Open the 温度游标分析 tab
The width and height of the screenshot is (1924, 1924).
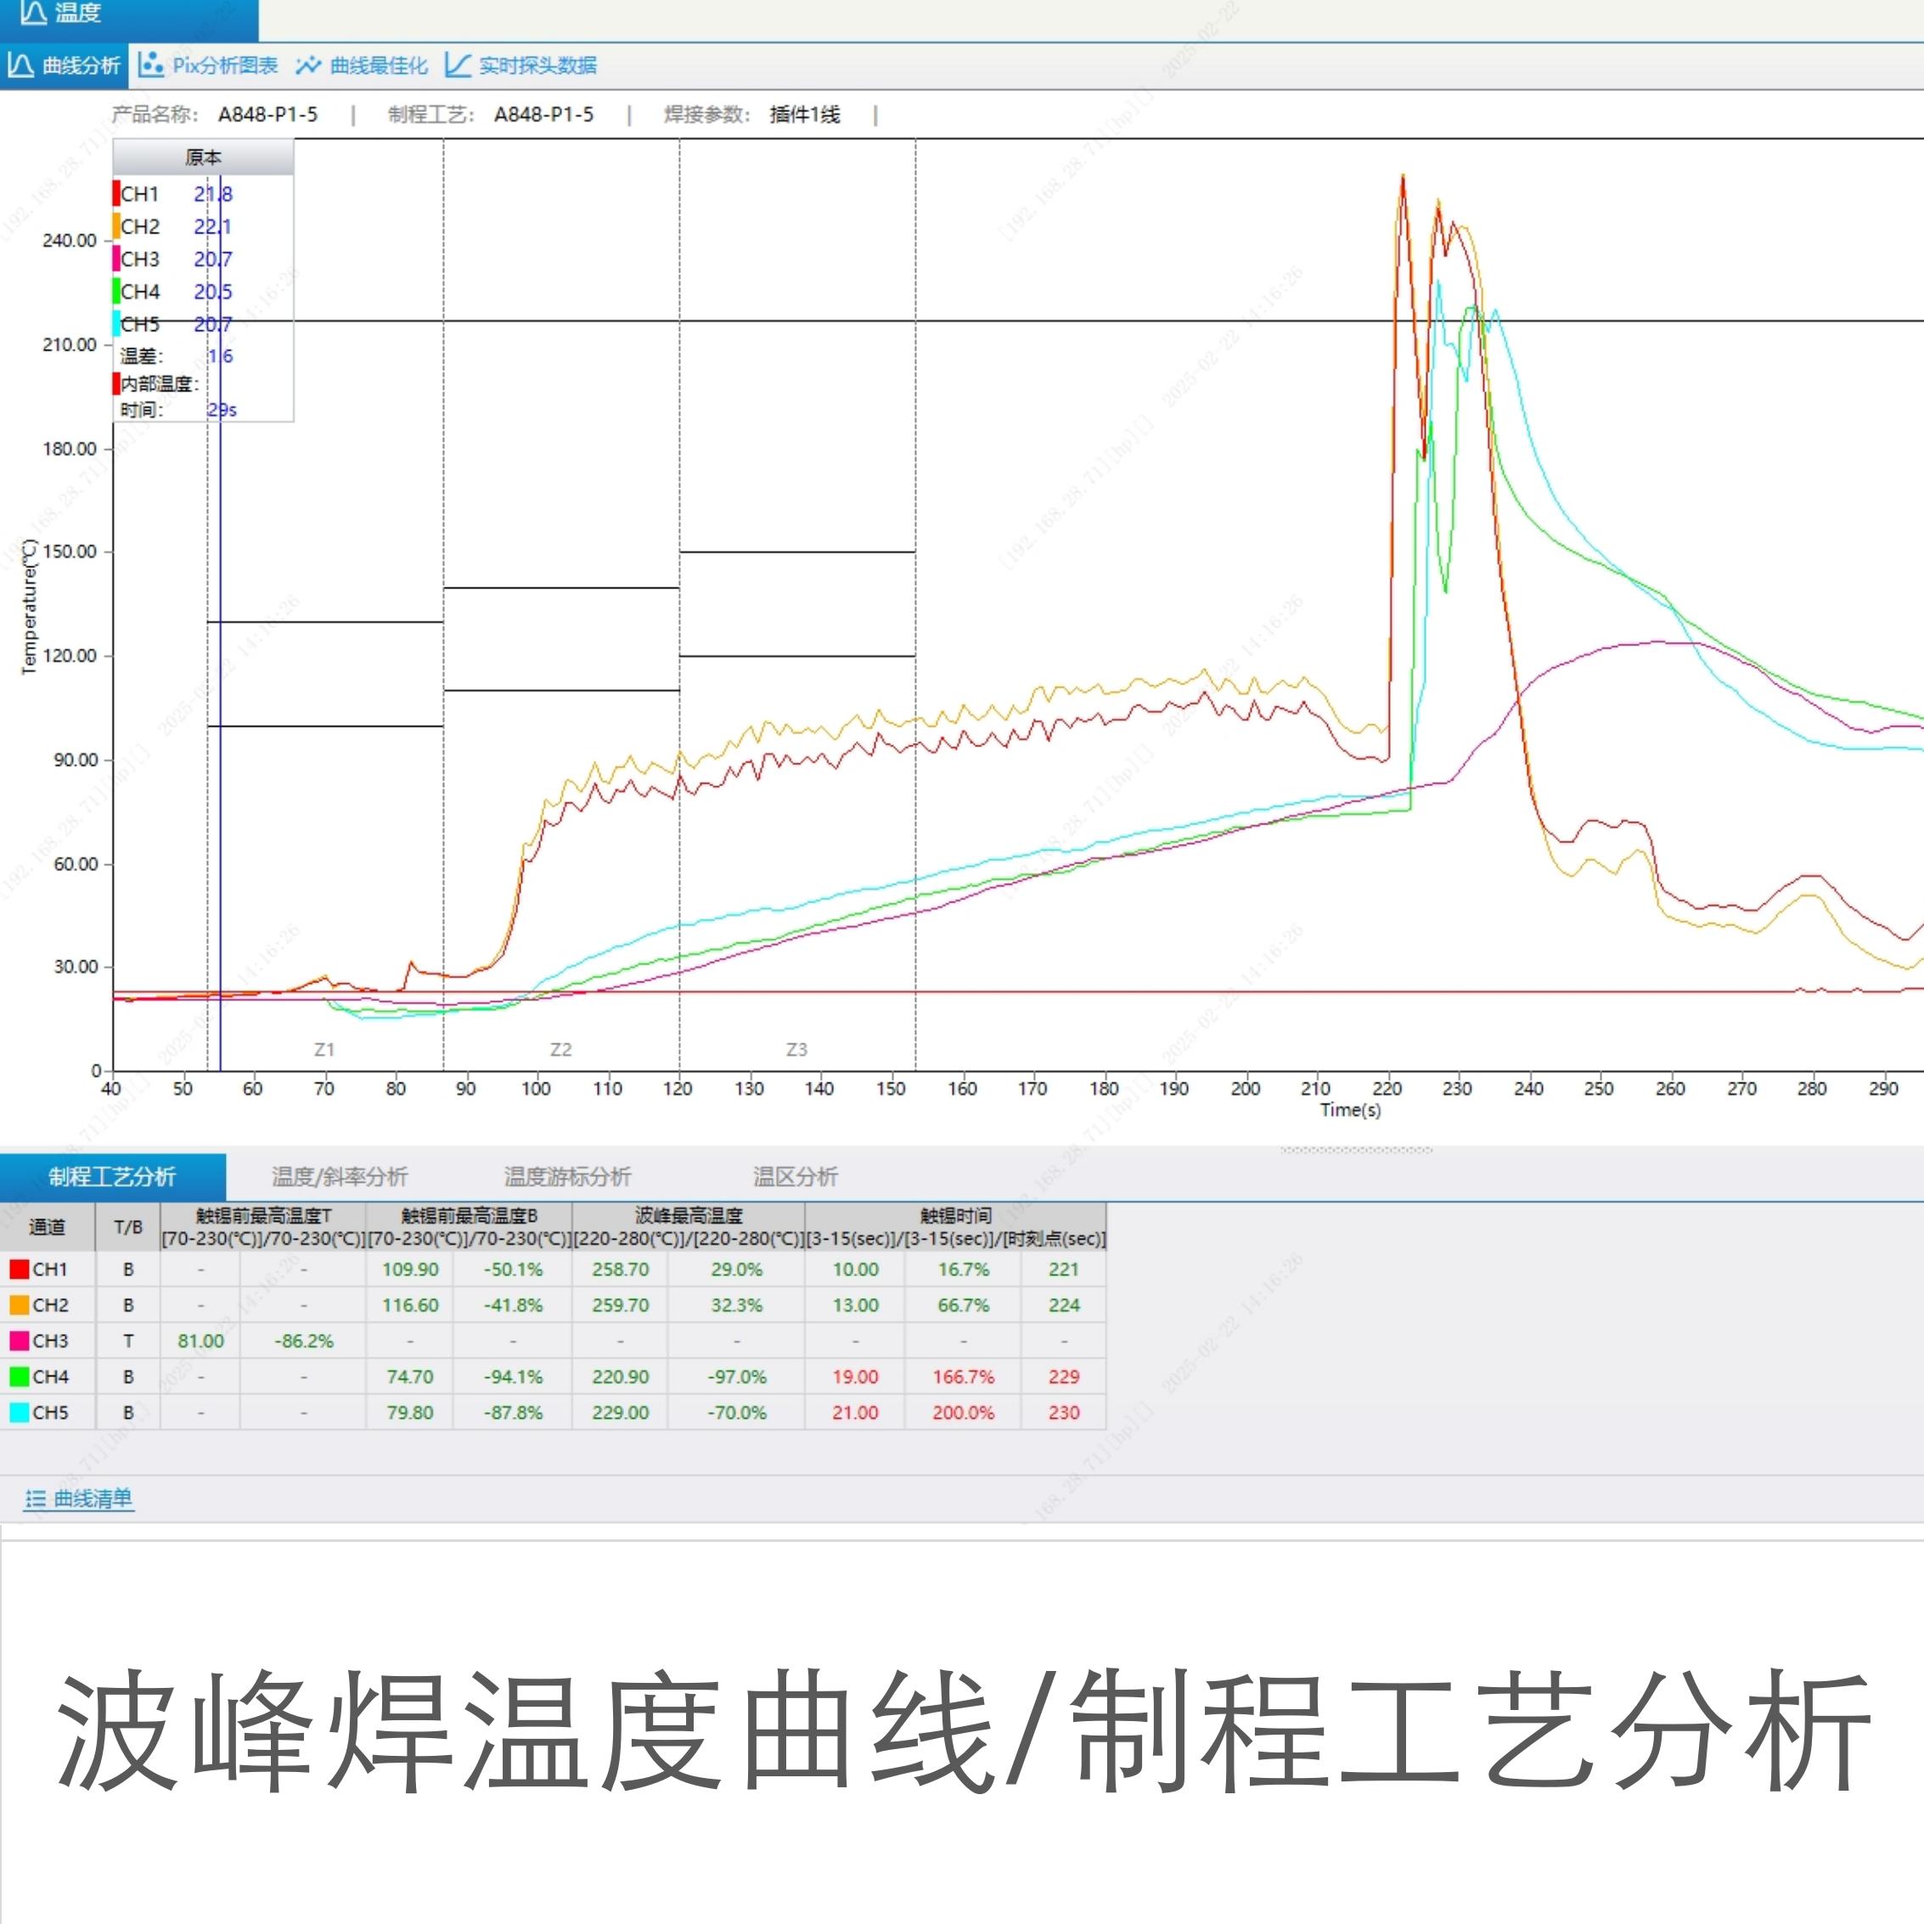click(x=566, y=1176)
